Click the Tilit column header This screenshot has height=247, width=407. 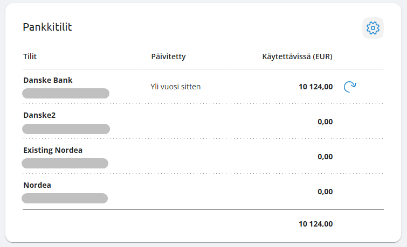pos(30,57)
